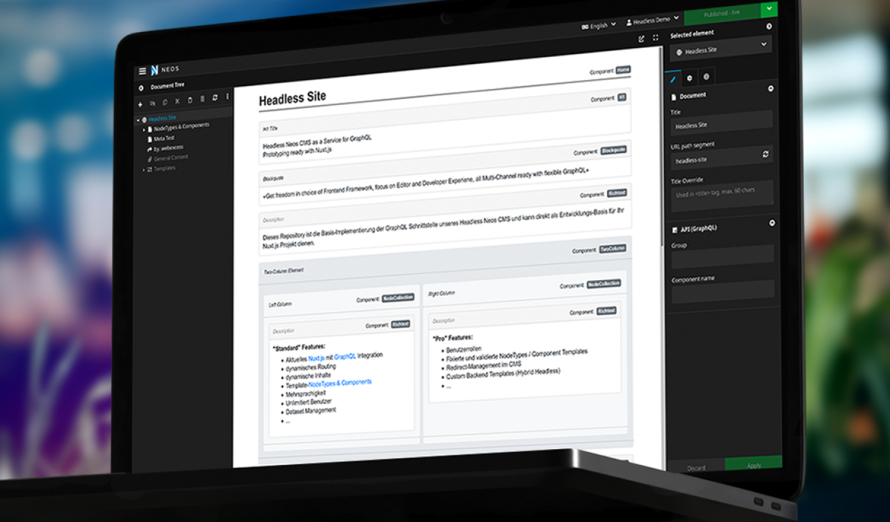The height and width of the screenshot is (522, 890).
Task: Expand the publish options dropdown arrow
Action: (768, 8)
